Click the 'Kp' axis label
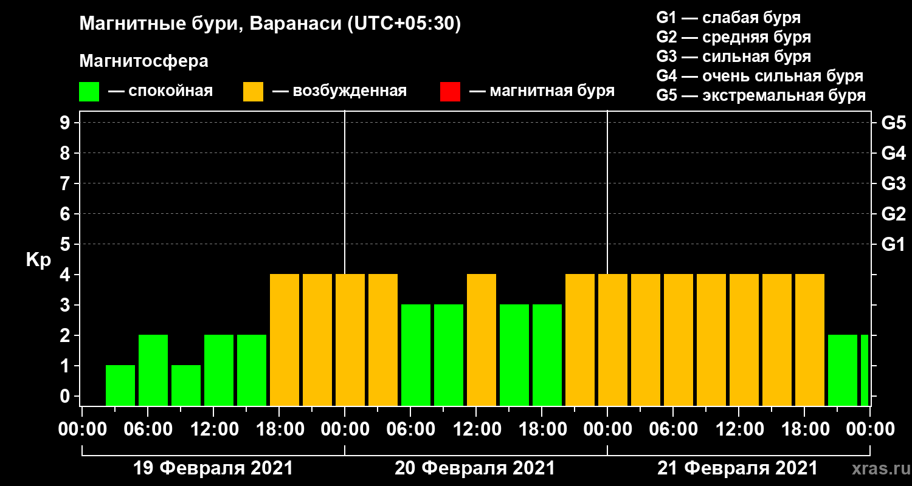The height and width of the screenshot is (486, 912). pyautogui.click(x=38, y=260)
